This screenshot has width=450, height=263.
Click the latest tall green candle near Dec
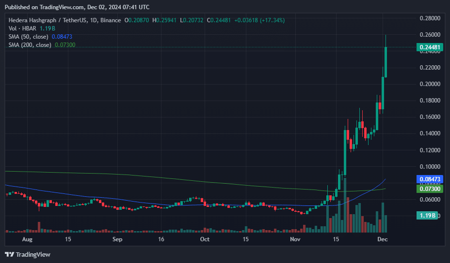[x=386, y=62]
